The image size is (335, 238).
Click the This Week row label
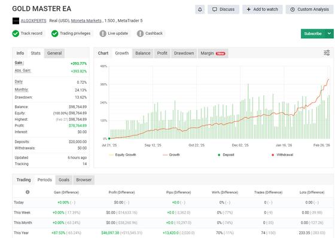22,212
